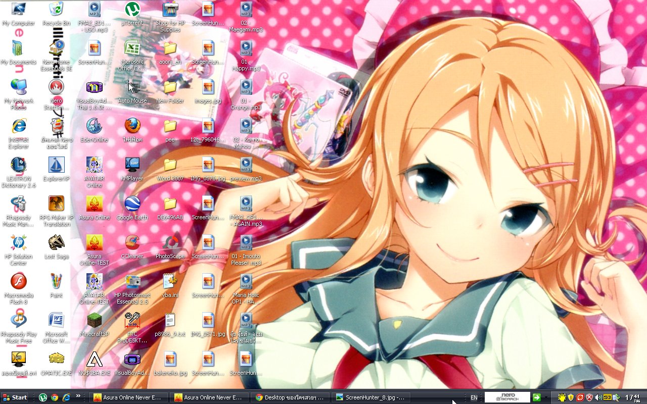Select HP Photosmart Essential 2.5 shortcut

click(132, 289)
